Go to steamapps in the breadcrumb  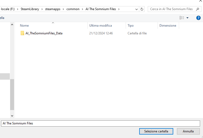pyautogui.click(x=53, y=9)
